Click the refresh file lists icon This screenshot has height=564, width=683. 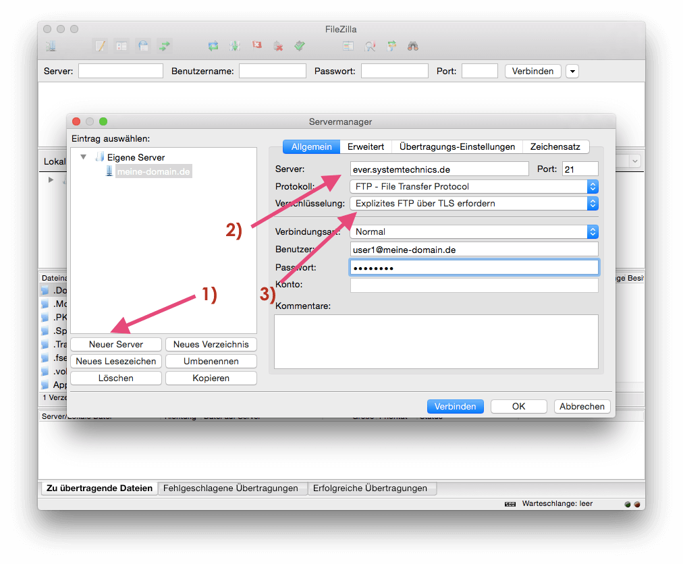tap(213, 46)
